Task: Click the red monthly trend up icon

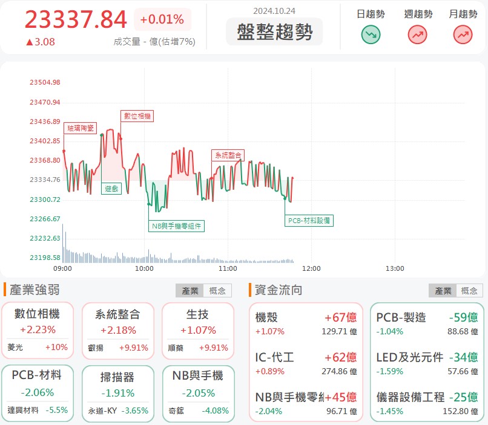Action: (x=463, y=34)
